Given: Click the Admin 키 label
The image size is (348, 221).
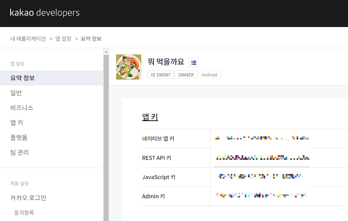Looking at the screenshot, I should 153,196.
